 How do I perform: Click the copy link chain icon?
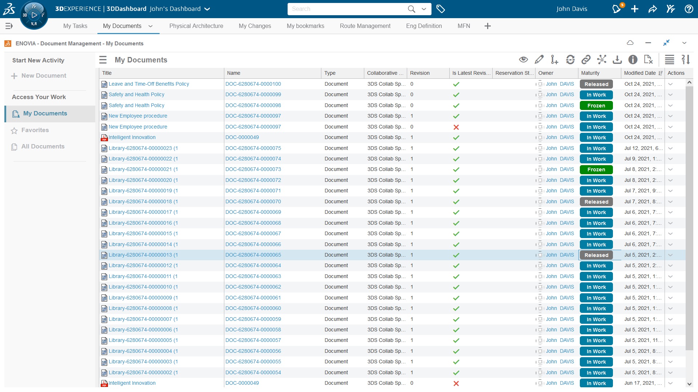click(x=586, y=60)
